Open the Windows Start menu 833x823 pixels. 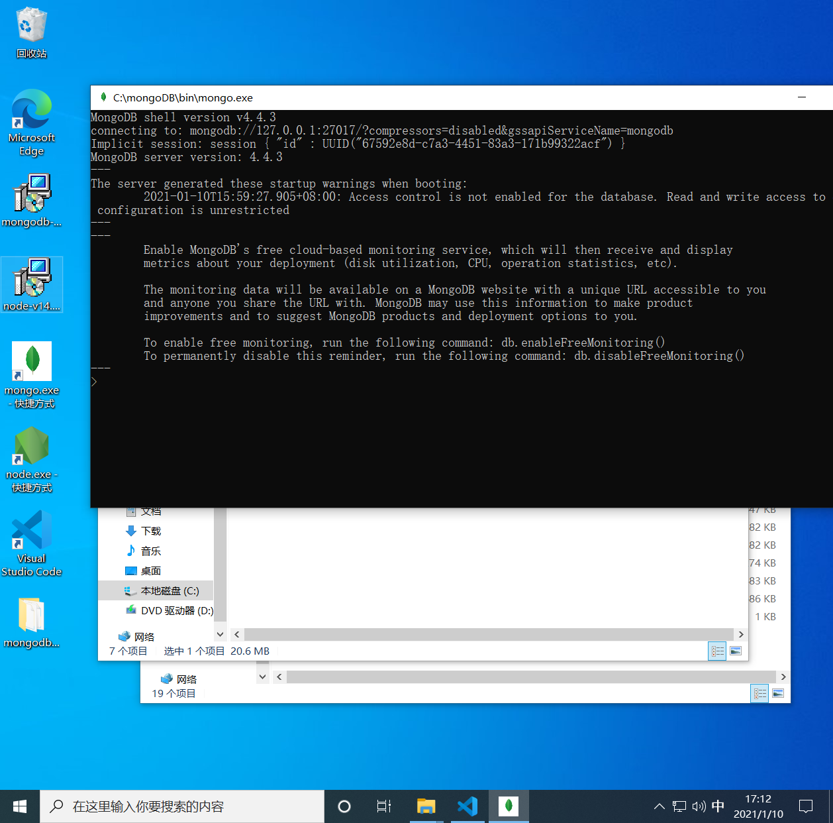click(x=20, y=806)
